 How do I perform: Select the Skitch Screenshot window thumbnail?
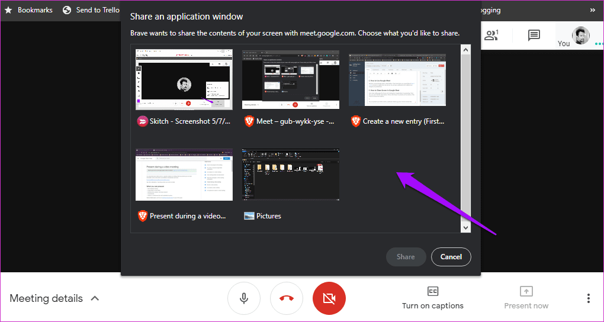tap(184, 79)
